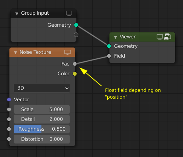Image resolution: width=183 pixels, height=157 pixels.
Task: Click the empty Group Input output socket
Action: pyautogui.click(x=76, y=35)
